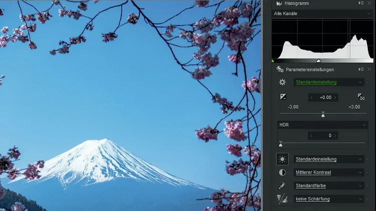
Task: Increase exposure value with right arrow
Action: pyautogui.click(x=335, y=97)
